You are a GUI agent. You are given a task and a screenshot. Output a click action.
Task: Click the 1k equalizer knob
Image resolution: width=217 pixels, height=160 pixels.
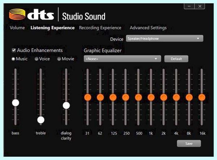click(151, 97)
